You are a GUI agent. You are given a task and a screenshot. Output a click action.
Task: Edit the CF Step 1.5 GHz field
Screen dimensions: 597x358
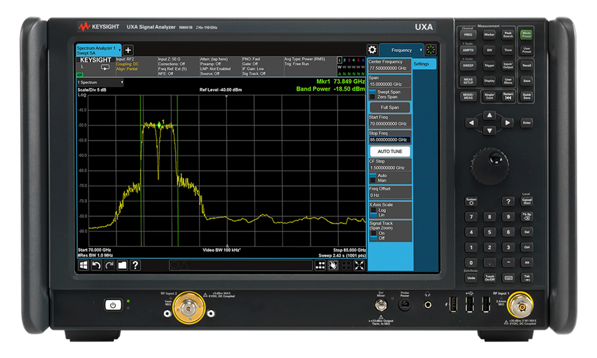390,165
